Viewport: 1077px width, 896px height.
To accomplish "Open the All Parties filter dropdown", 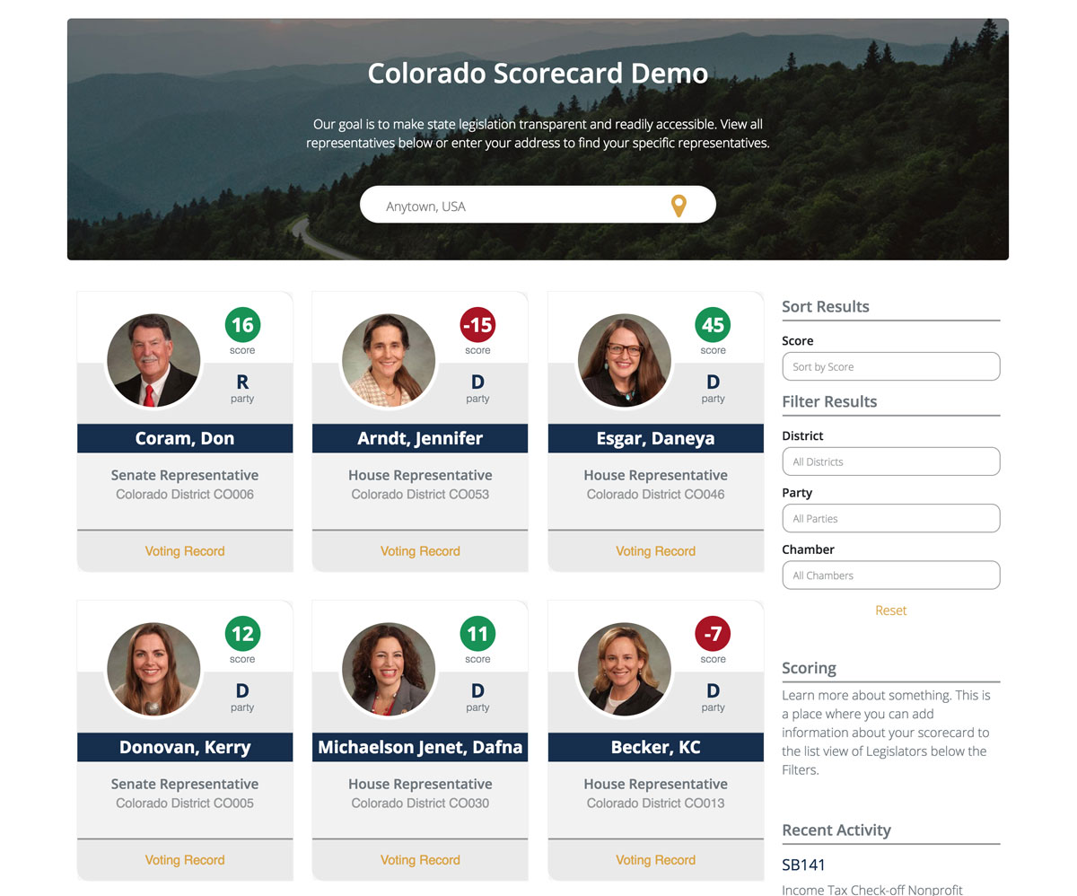I will pos(890,518).
